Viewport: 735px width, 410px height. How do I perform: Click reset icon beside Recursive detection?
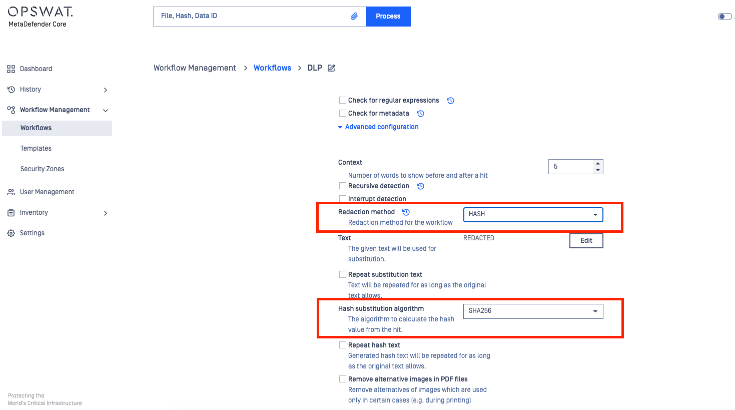420,186
